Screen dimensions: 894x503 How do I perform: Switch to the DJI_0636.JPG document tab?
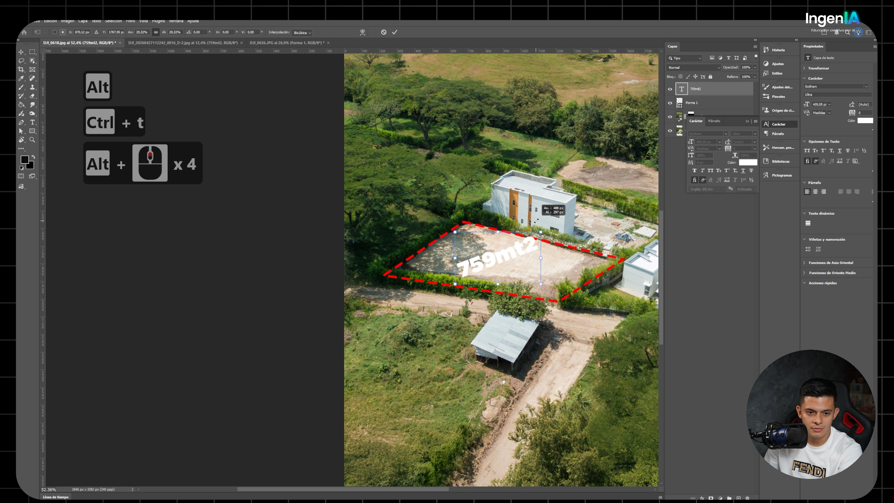[x=288, y=43]
